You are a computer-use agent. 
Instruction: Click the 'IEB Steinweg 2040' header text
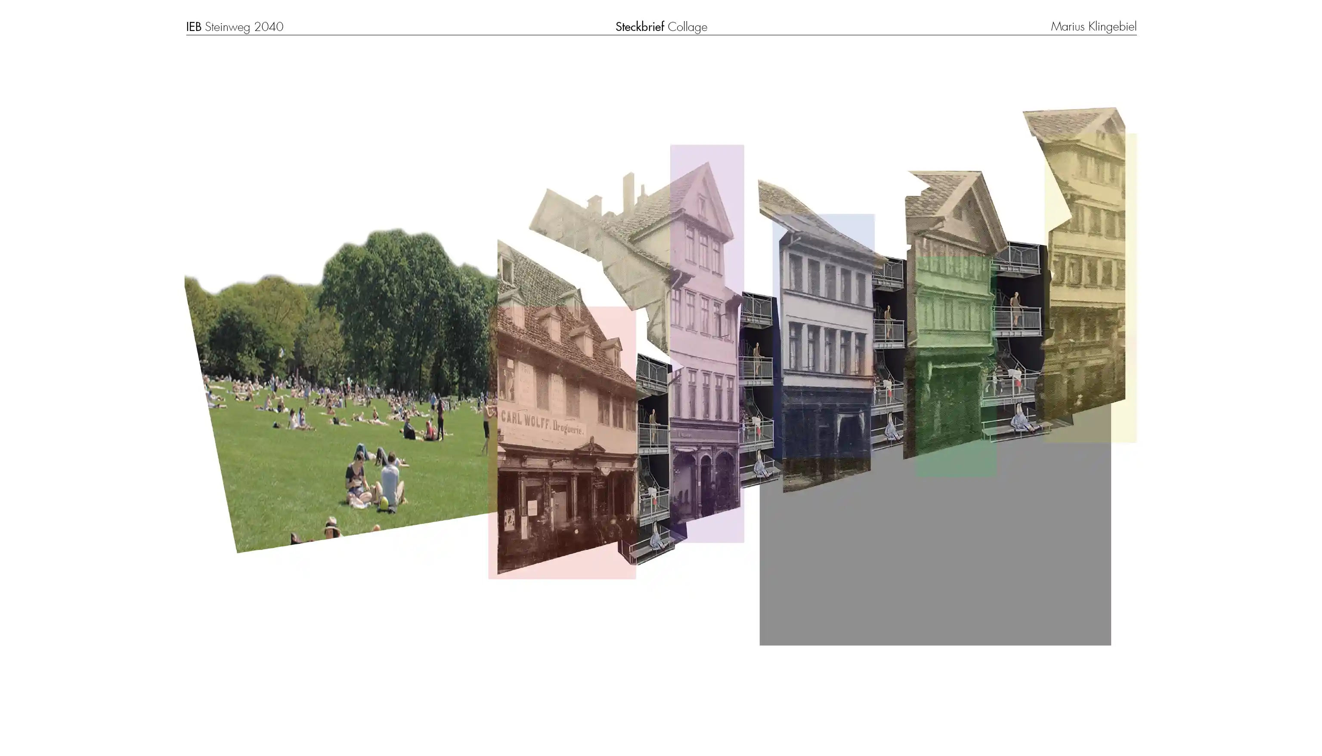[x=235, y=27]
